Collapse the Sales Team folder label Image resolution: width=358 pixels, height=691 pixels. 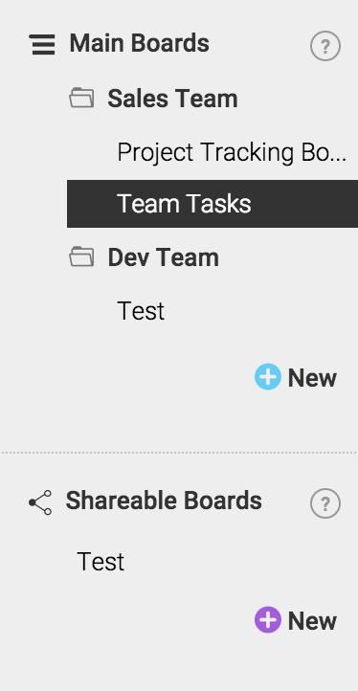pyautogui.click(x=172, y=99)
